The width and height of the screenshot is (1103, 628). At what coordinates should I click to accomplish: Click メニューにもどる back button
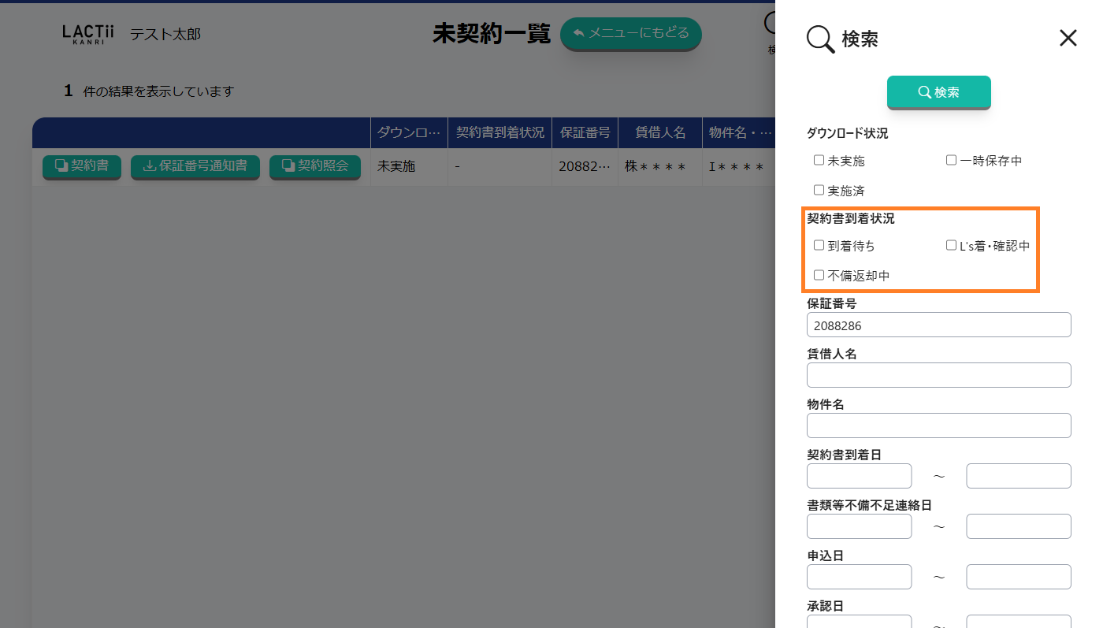pos(630,34)
